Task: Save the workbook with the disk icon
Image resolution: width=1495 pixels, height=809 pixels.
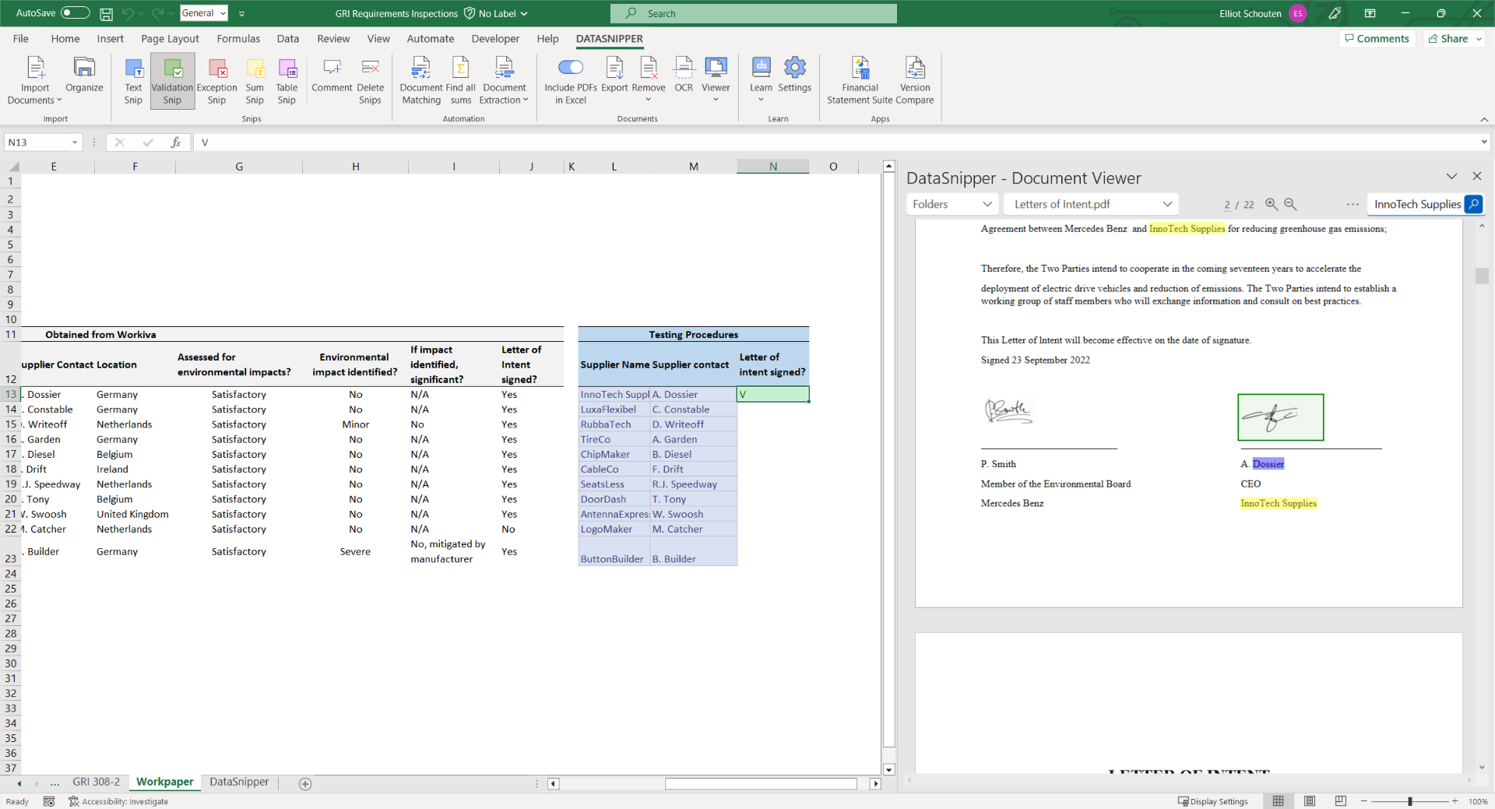Action: [x=107, y=13]
